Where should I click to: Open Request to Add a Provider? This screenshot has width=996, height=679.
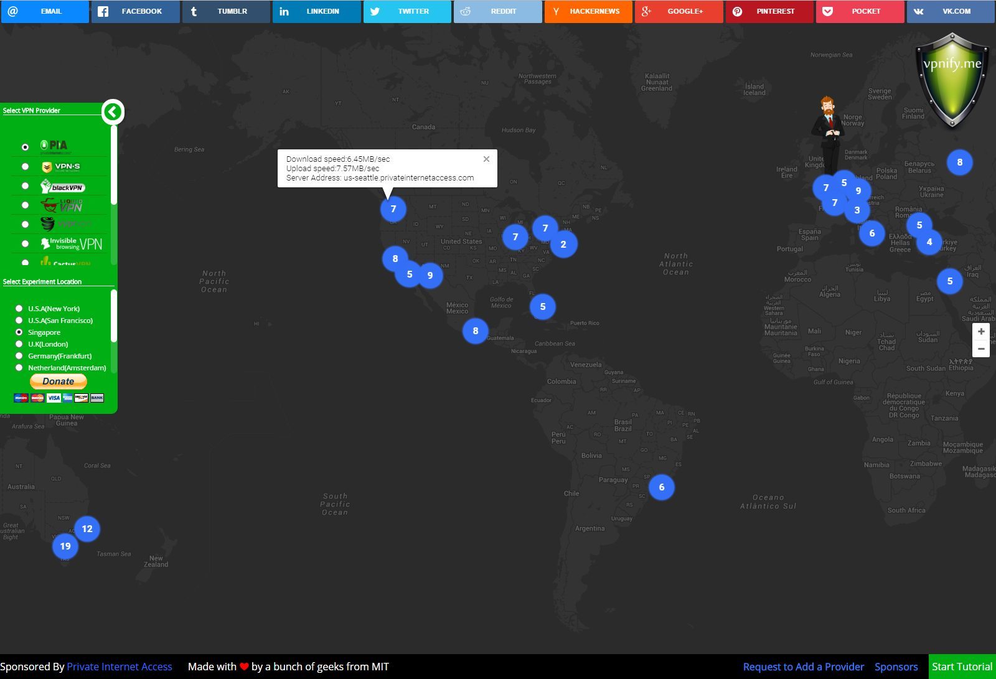tap(804, 667)
